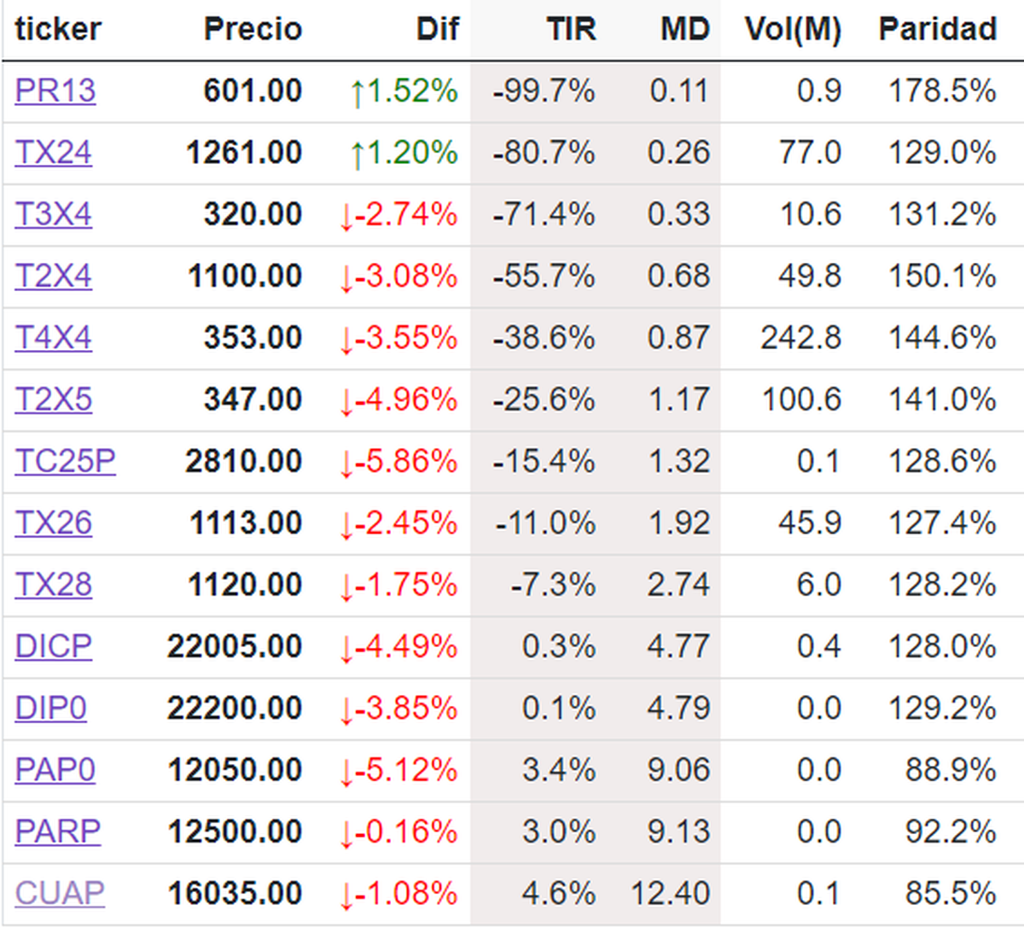Click the T3X4 bond link
The height and width of the screenshot is (928, 1024).
(x=54, y=214)
